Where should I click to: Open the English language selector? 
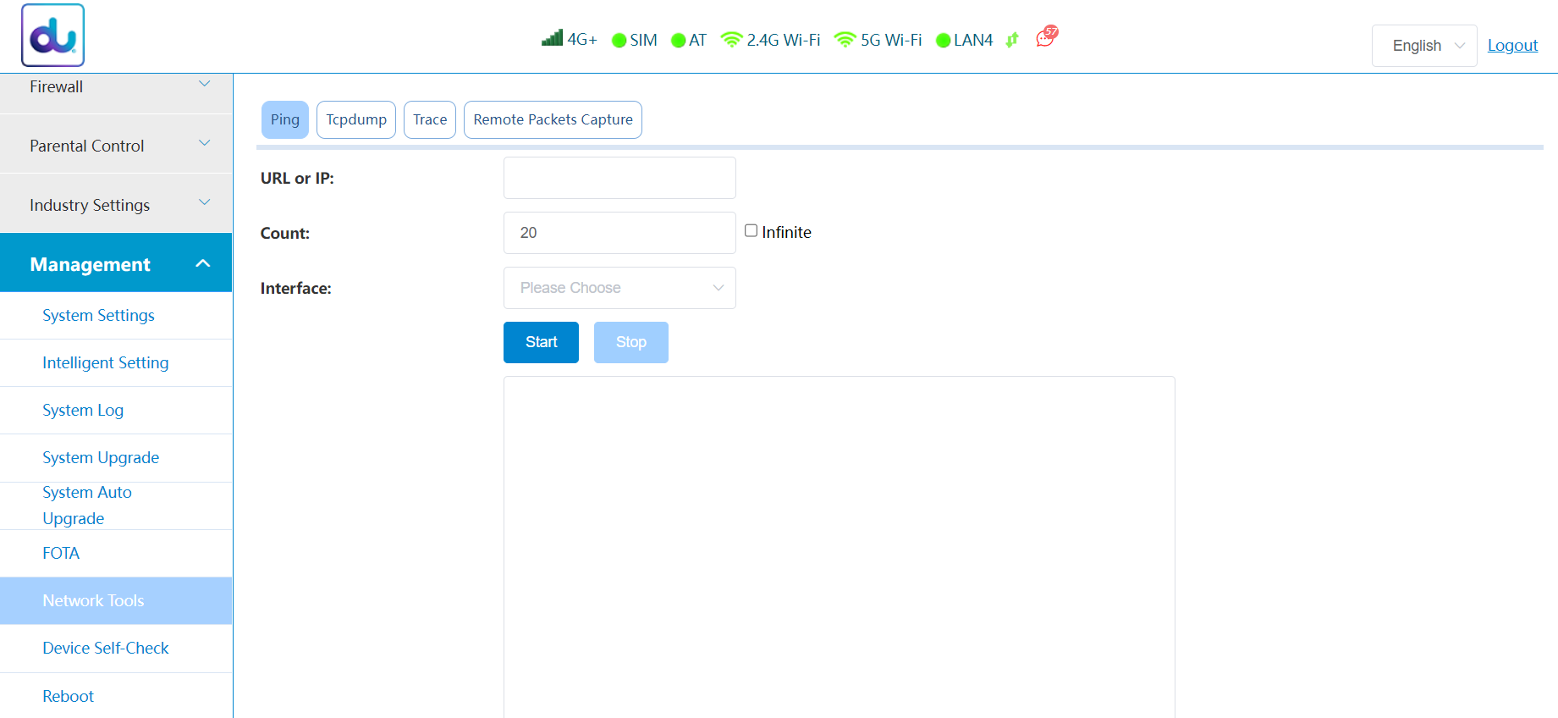tap(1424, 46)
